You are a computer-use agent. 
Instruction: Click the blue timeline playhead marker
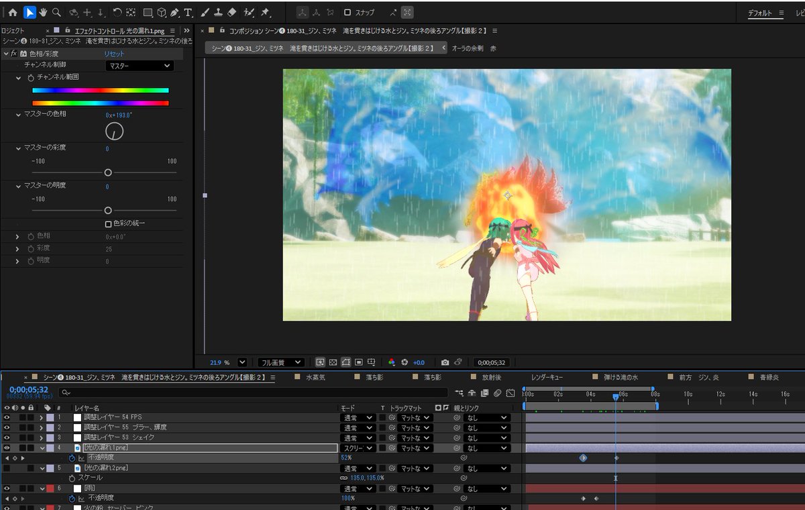[x=615, y=397]
